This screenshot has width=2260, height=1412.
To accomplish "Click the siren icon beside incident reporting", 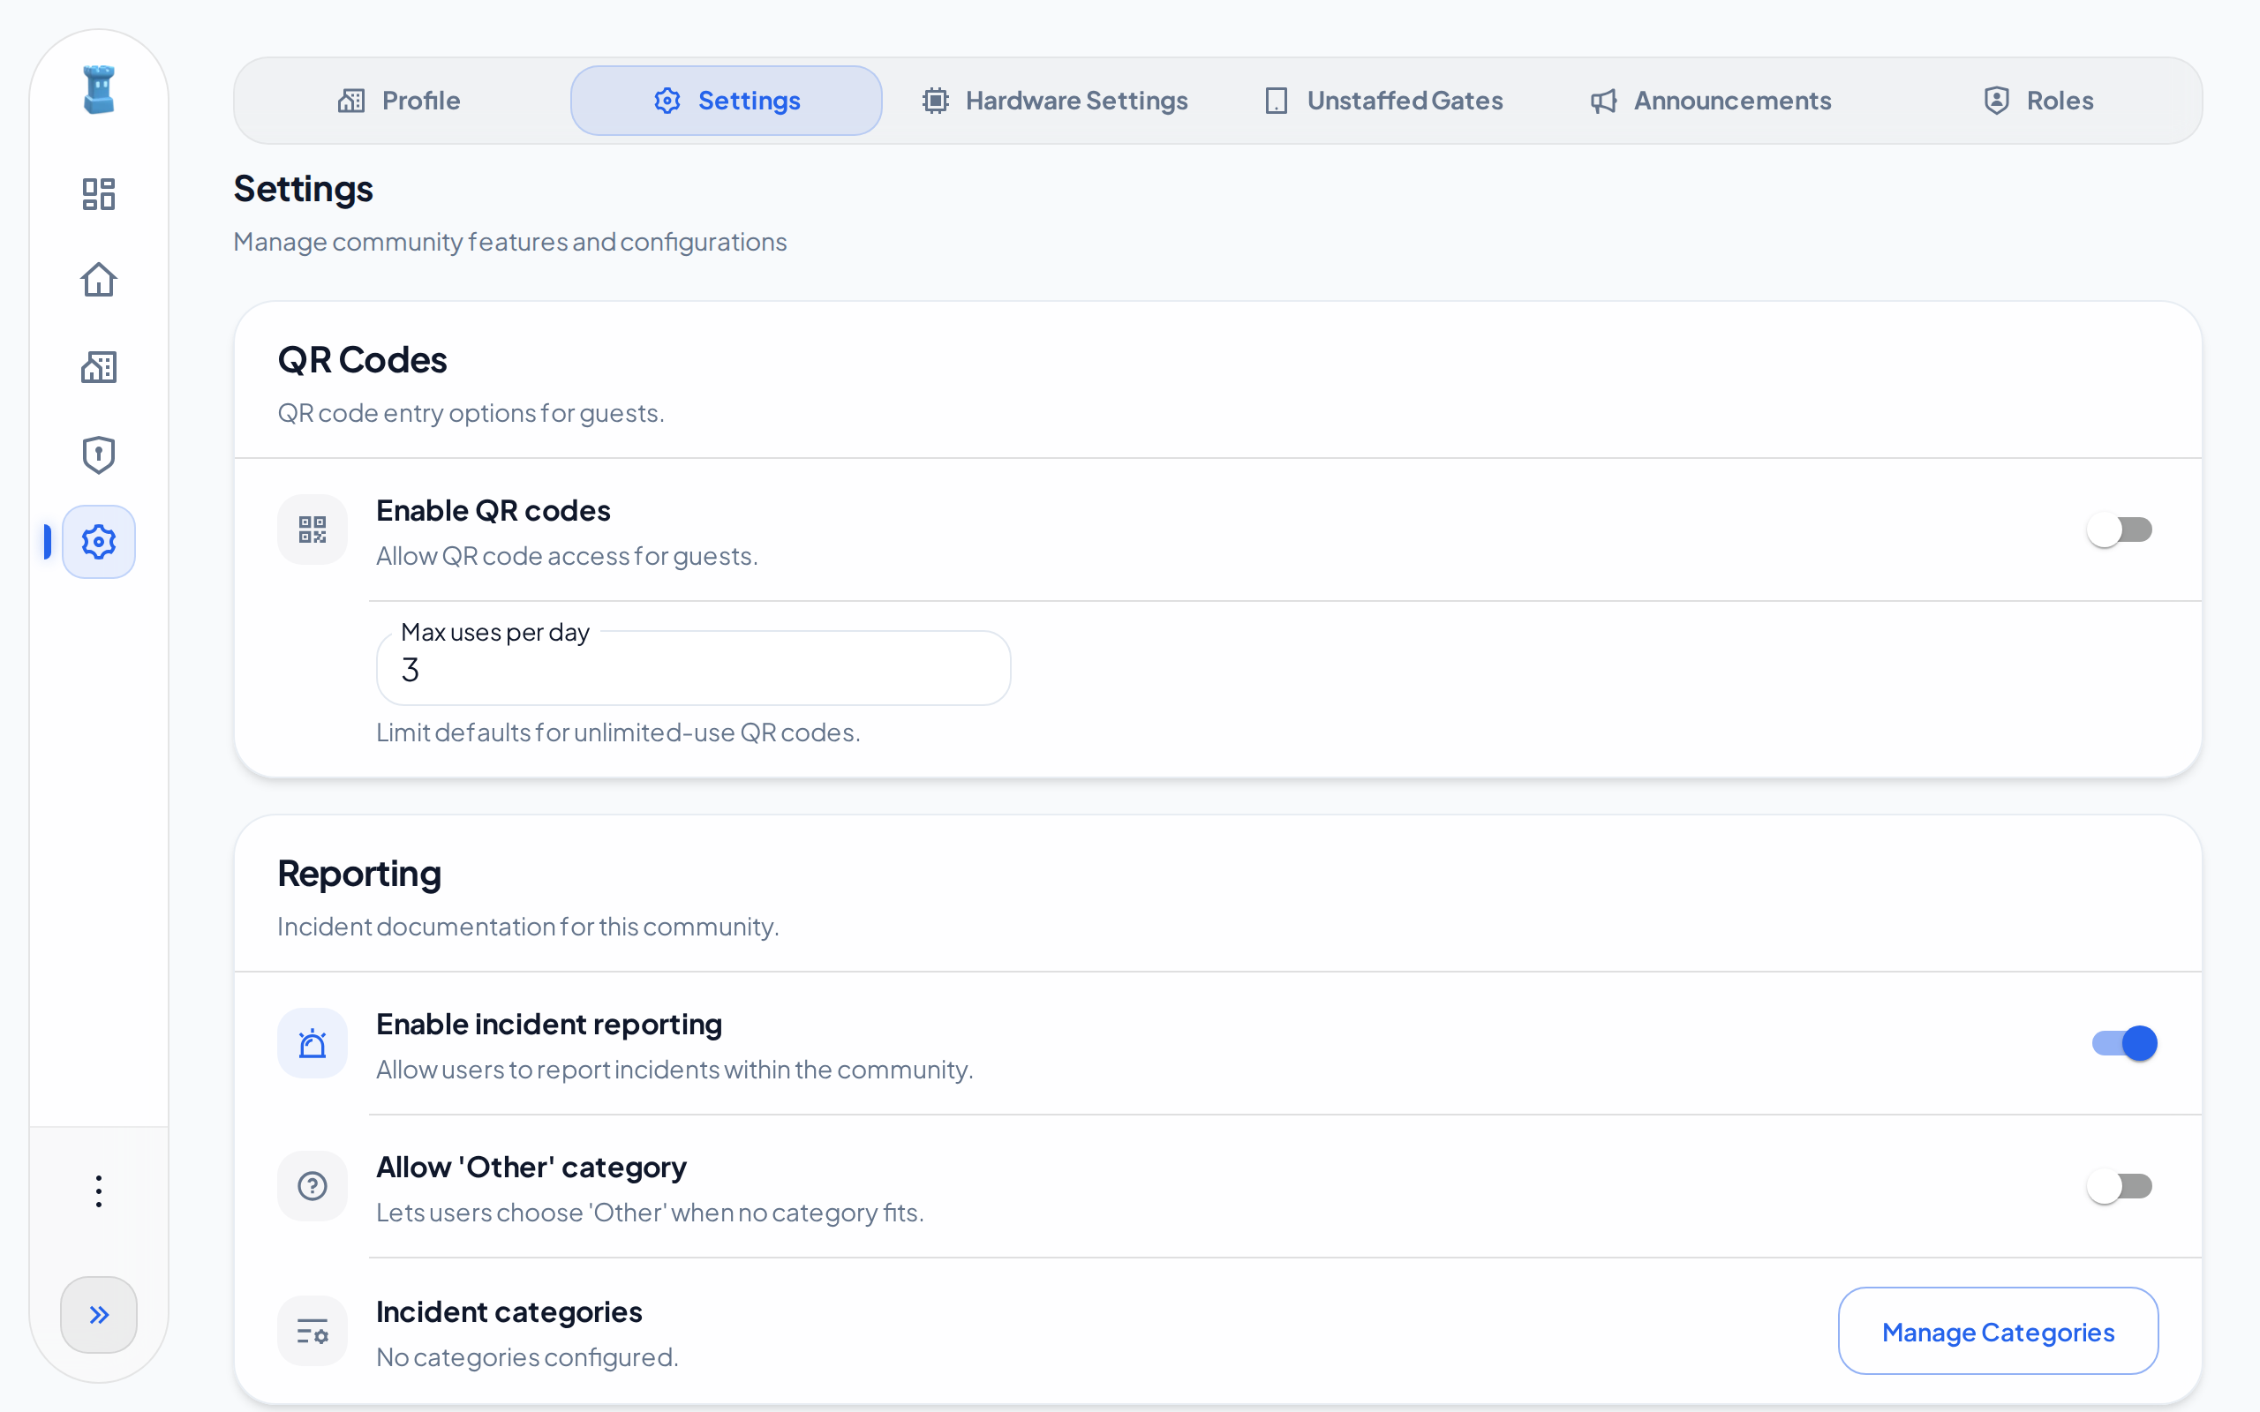I will click(x=313, y=1043).
